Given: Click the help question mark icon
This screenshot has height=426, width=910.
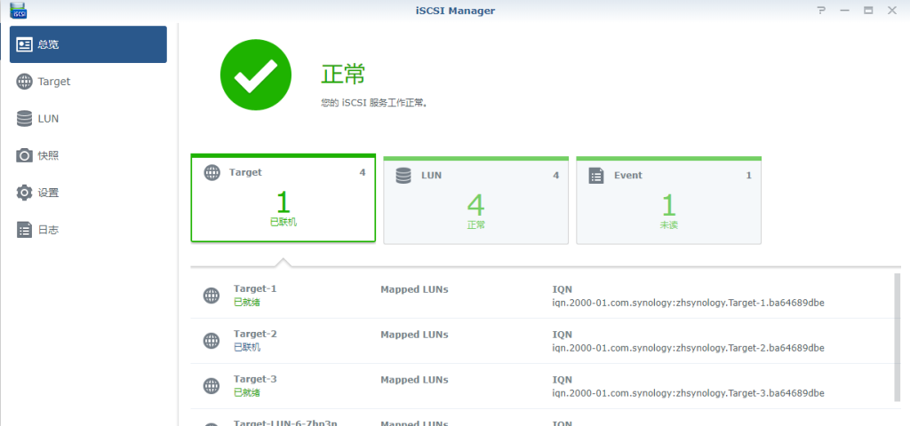Looking at the screenshot, I should tap(821, 11).
